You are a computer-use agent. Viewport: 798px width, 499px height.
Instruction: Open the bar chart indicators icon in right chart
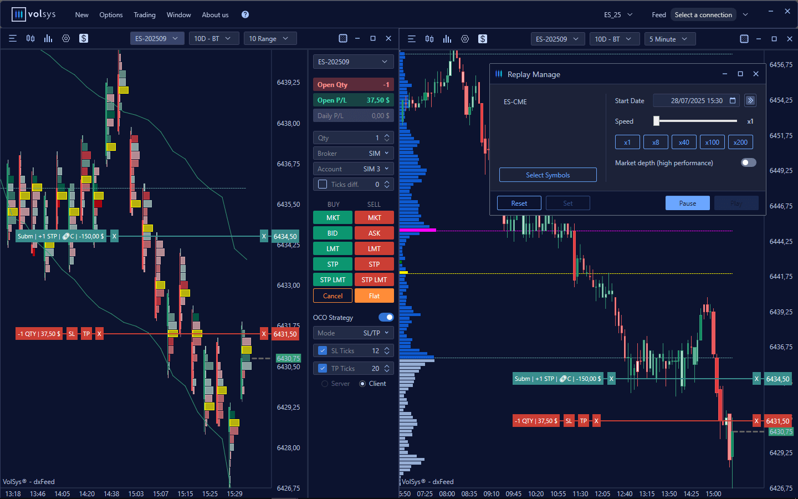tap(447, 39)
